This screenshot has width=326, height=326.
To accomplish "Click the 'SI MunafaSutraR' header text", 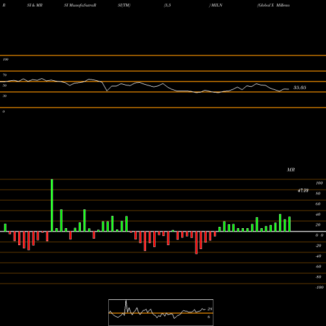I will 80,5.
